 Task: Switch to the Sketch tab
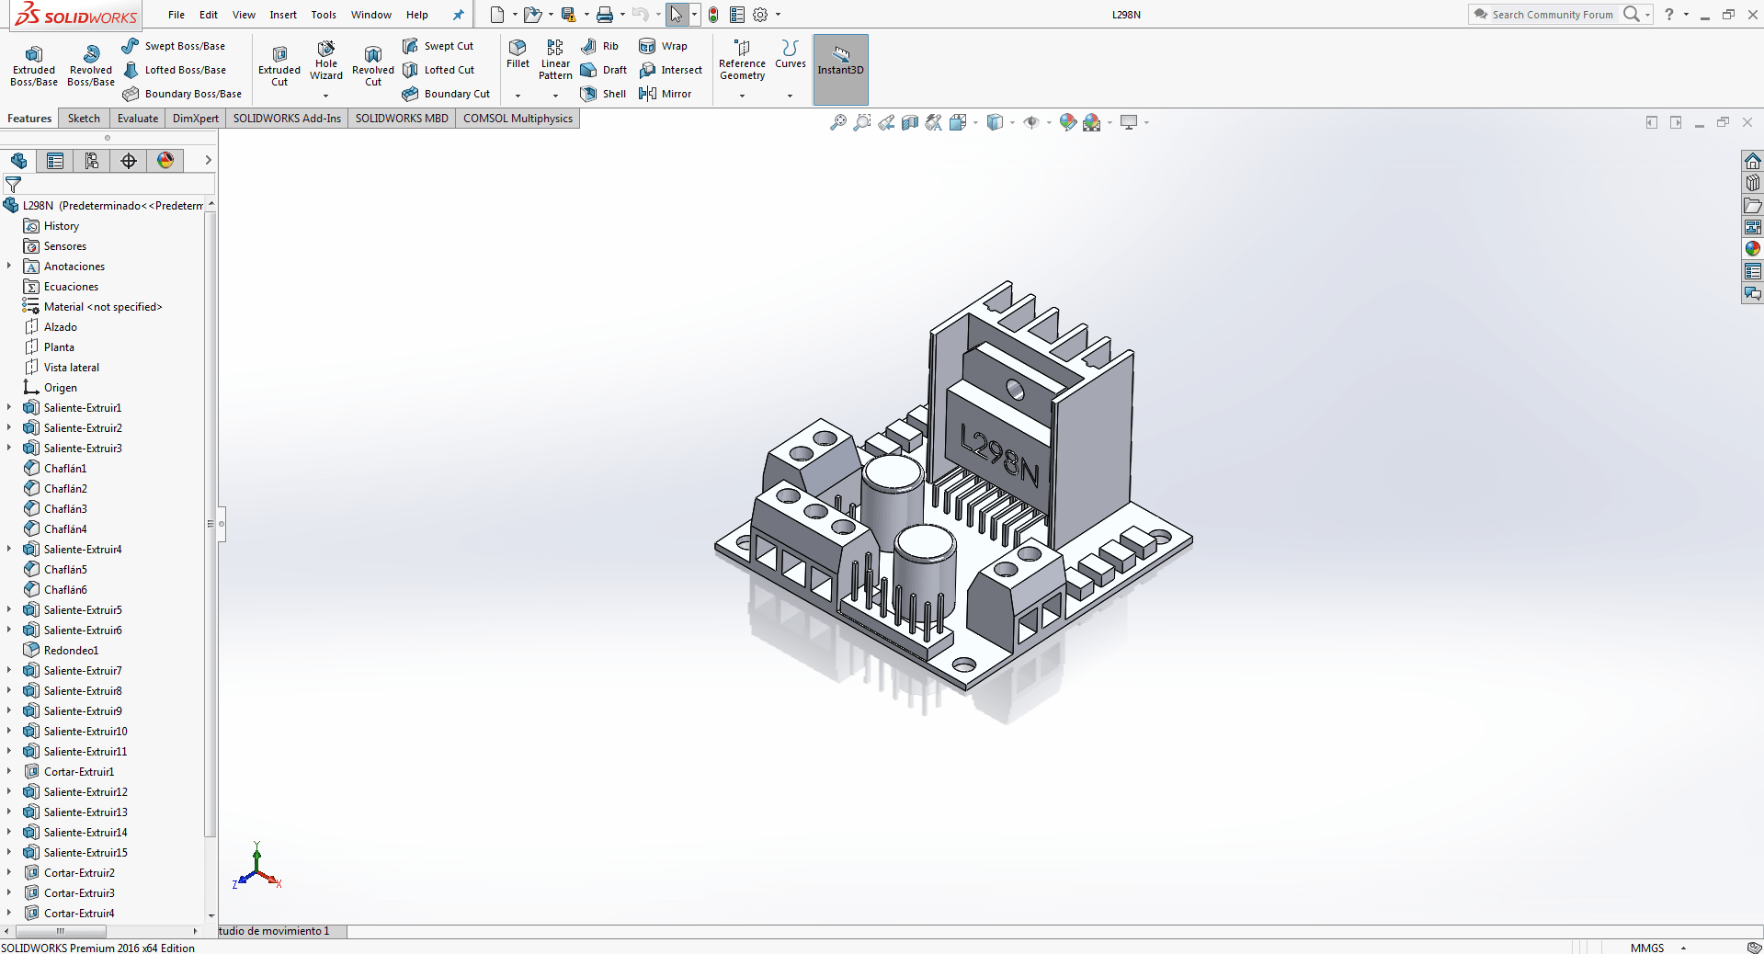click(84, 119)
